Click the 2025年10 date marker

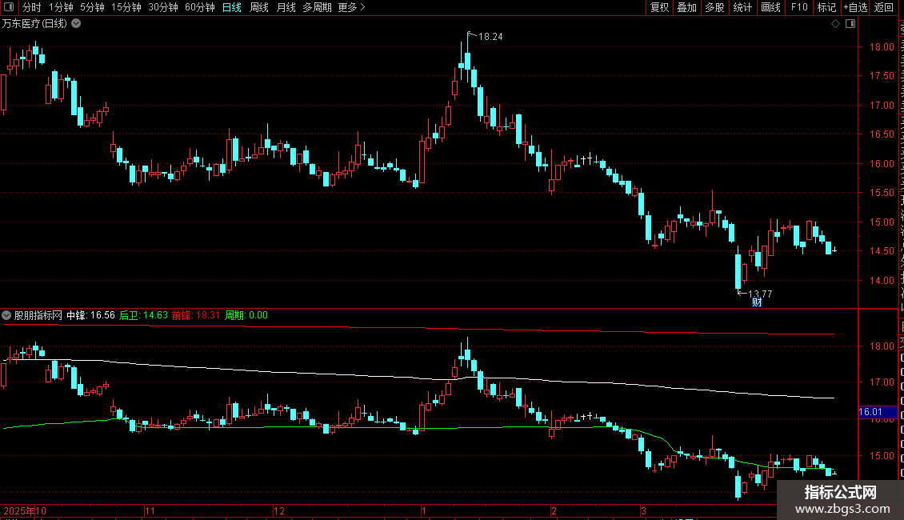25,510
